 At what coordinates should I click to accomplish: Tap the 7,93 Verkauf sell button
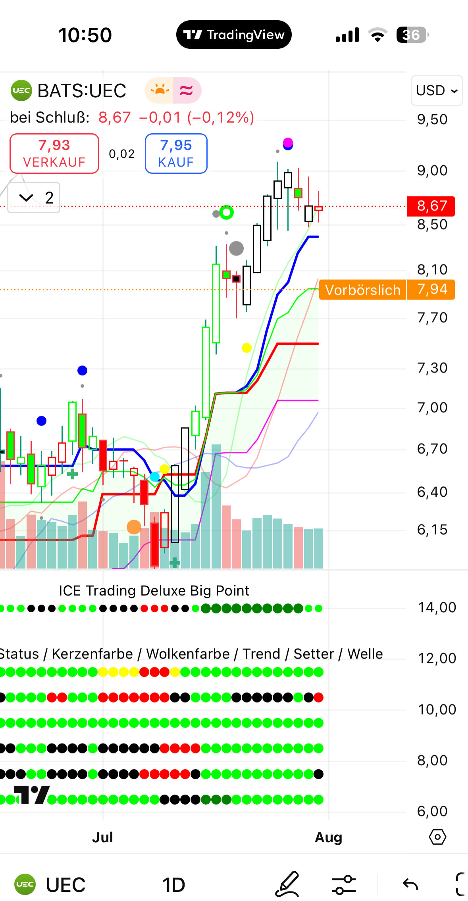point(54,154)
